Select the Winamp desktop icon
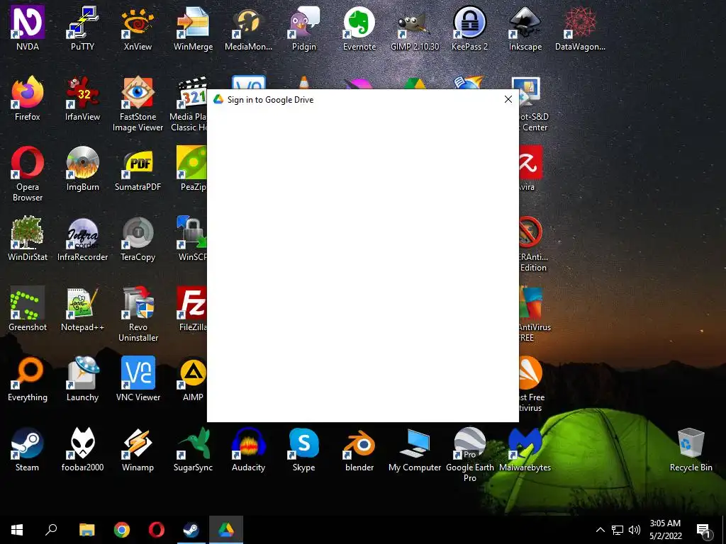The width and height of the screenshot is (726, 544). (138, 450)
